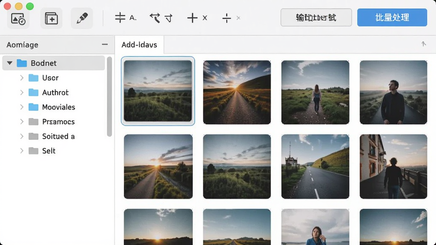Click the transform arrows toolbar icon
The height and width of the screenshot is (245, 436).
pyautogui.click(x=155, y=18)
